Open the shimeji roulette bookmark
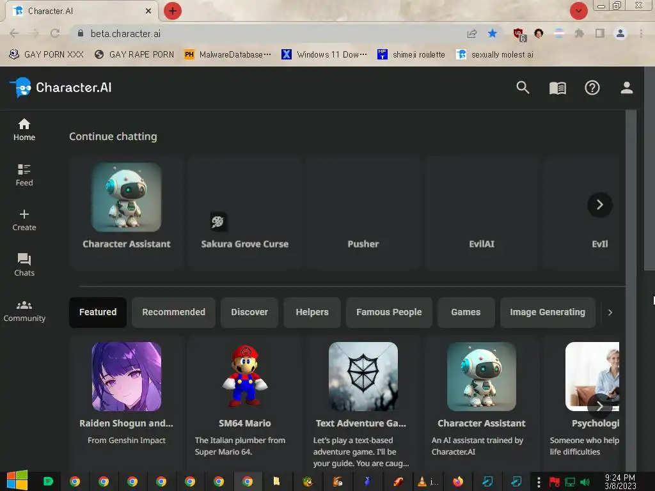 [411, 55]
